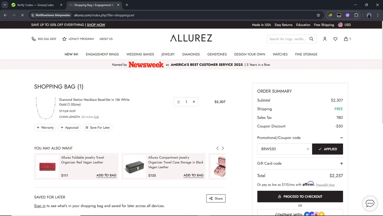Click Shop Now in the promo banner
This screenshot has height=216, width=383.
pos(96,25)
